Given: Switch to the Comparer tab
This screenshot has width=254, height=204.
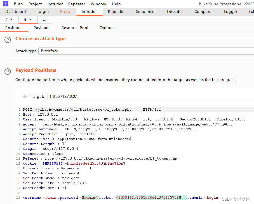Looking at the screenshot, I should point(204,12).
